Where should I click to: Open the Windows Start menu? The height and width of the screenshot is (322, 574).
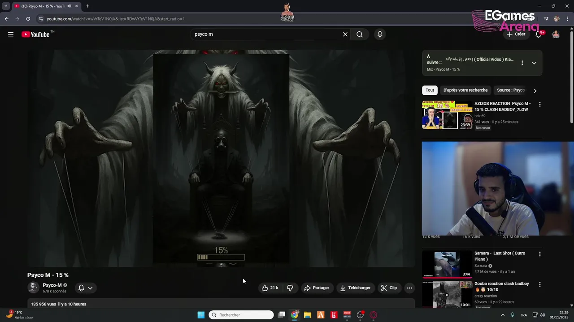pyautogui.click(x=201, y=315)
